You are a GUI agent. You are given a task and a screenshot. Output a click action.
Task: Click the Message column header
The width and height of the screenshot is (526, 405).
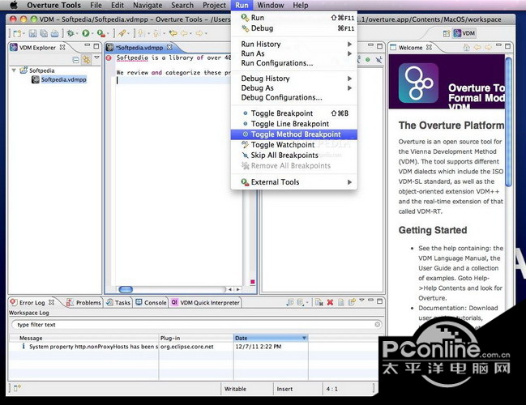coord(83,338)
